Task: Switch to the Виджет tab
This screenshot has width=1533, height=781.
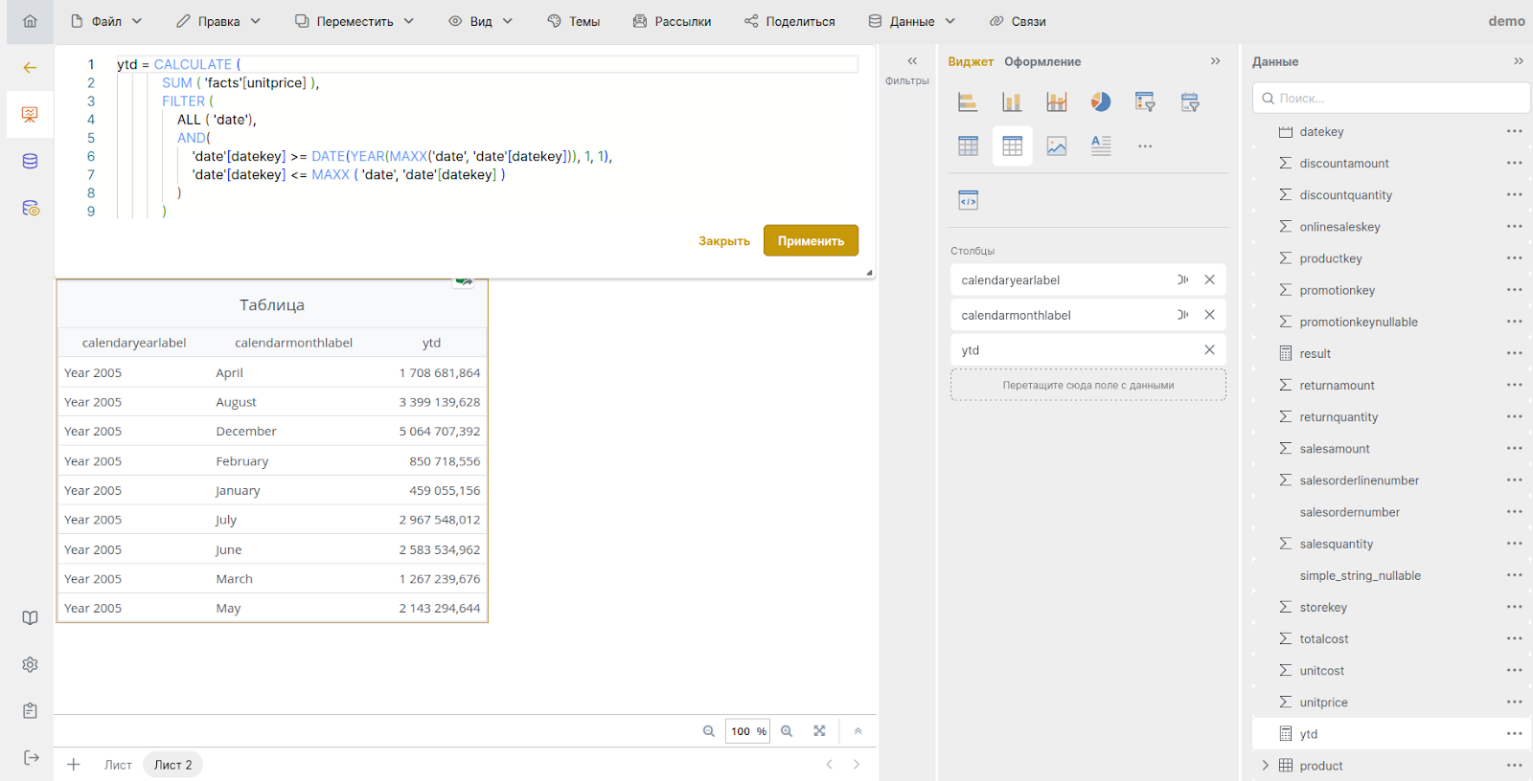Action: (971, 61)
